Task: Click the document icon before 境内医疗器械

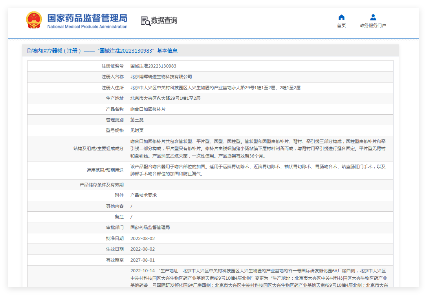Action: click(x=29, y=51)
